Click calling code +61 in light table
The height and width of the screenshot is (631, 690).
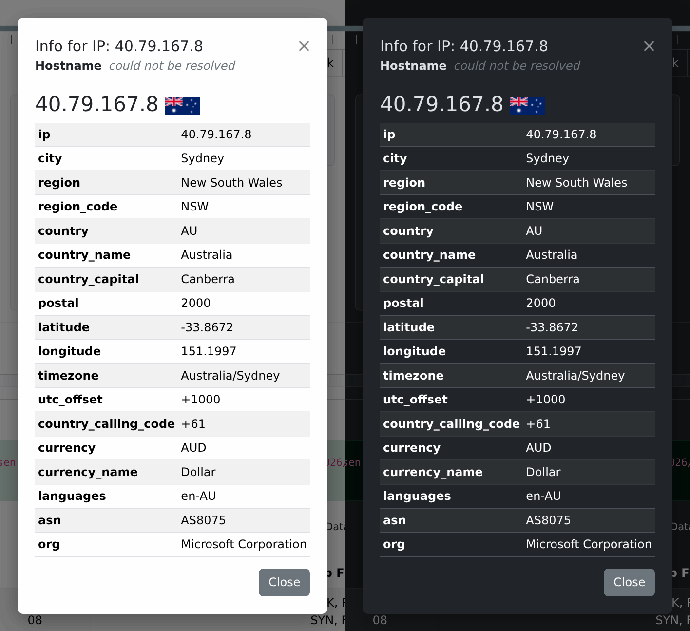tap(193, 424)
